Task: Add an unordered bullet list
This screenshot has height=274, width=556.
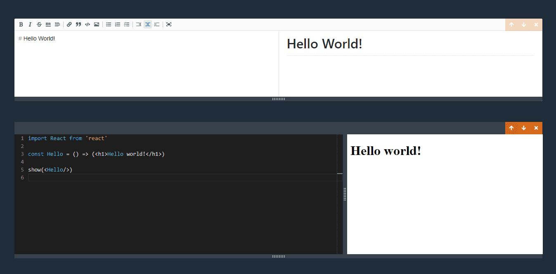Action: 109,24
